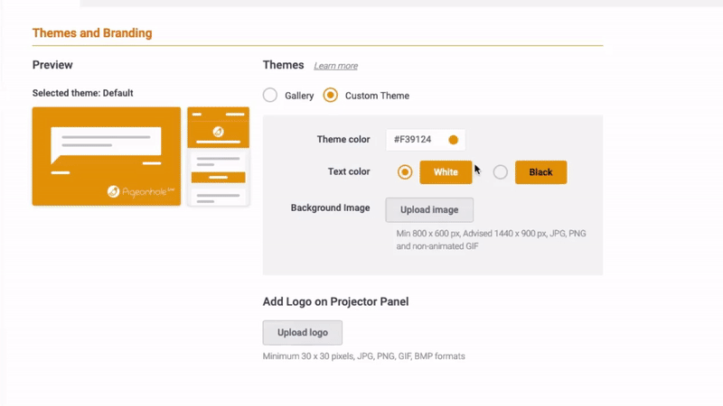Viewport: 723px width, 406px height.
Task: Click the White text color button
Action: (446, 172)
